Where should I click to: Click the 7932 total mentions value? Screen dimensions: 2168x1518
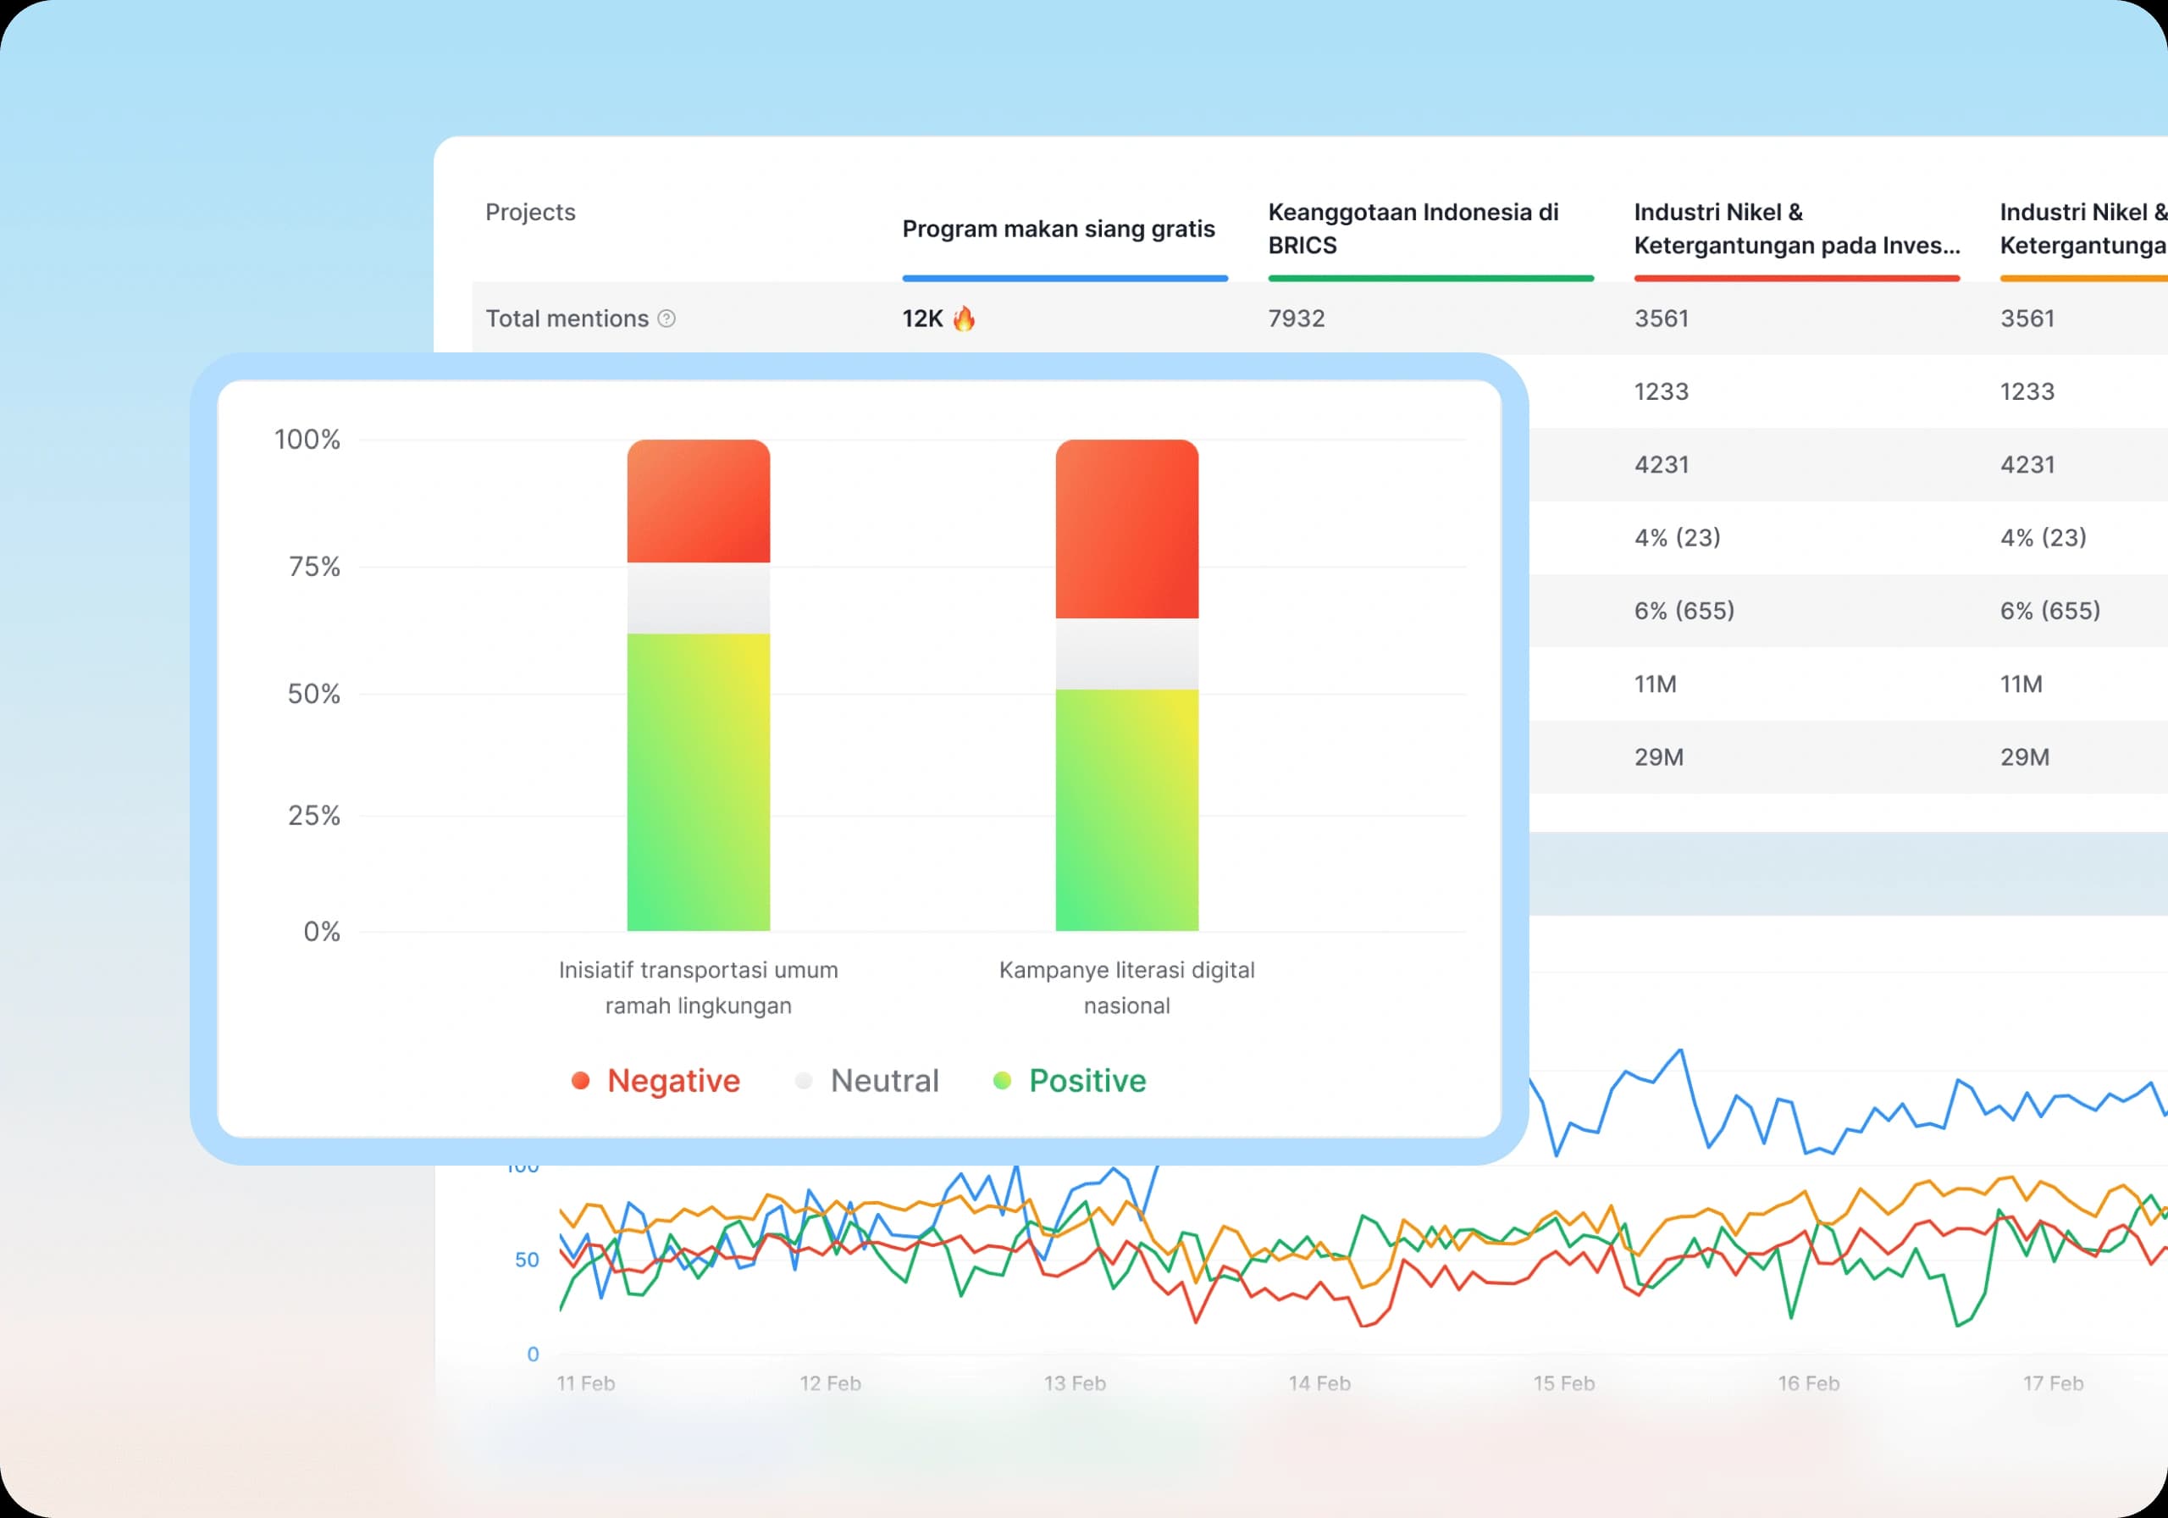tap(1297, 319)
